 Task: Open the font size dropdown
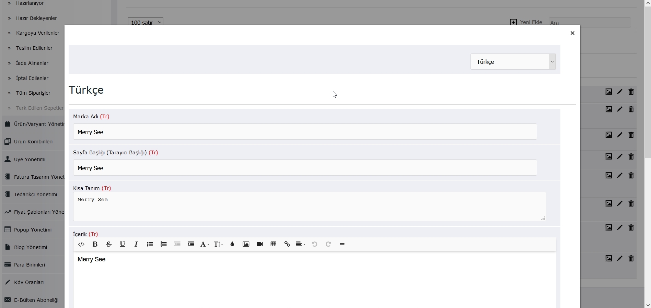pos(219,244)
